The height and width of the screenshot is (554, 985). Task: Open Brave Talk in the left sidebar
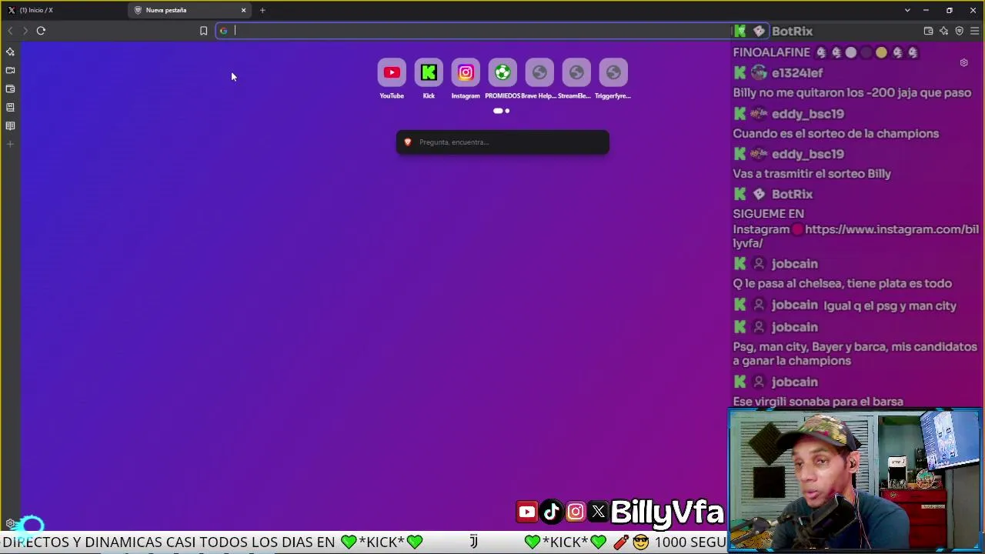[x=10, y=70]
